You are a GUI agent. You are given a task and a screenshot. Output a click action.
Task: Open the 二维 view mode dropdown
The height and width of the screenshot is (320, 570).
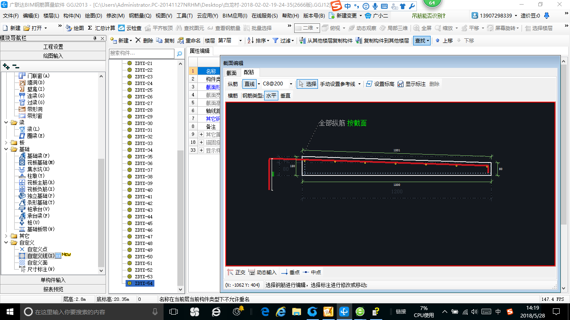[317, 28]
